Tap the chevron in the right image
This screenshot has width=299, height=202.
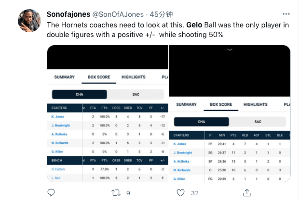pyautogui.click(x=230, y=50)
